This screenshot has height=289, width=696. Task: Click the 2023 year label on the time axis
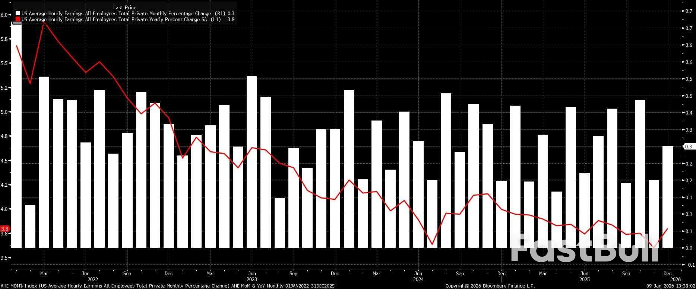click(251, 279)
